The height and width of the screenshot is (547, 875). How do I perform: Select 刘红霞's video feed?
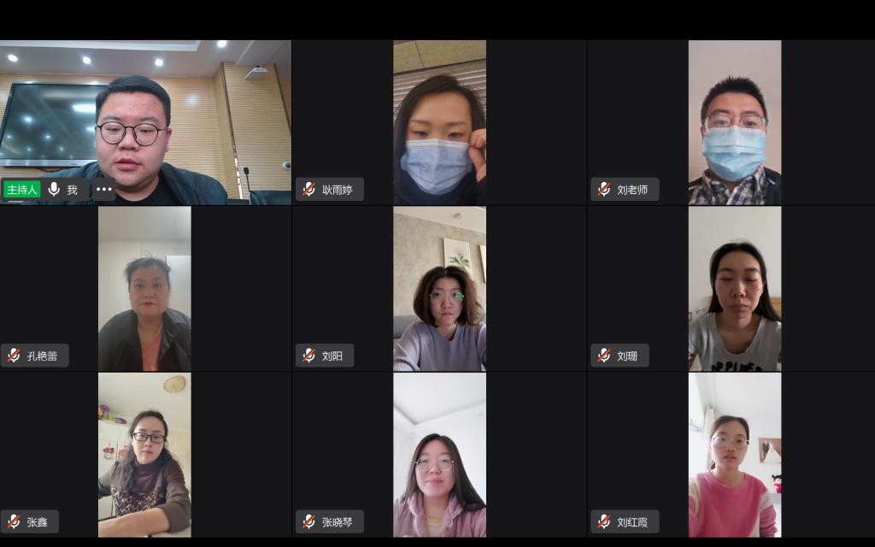pyautogui.click(x=735, y=455)
